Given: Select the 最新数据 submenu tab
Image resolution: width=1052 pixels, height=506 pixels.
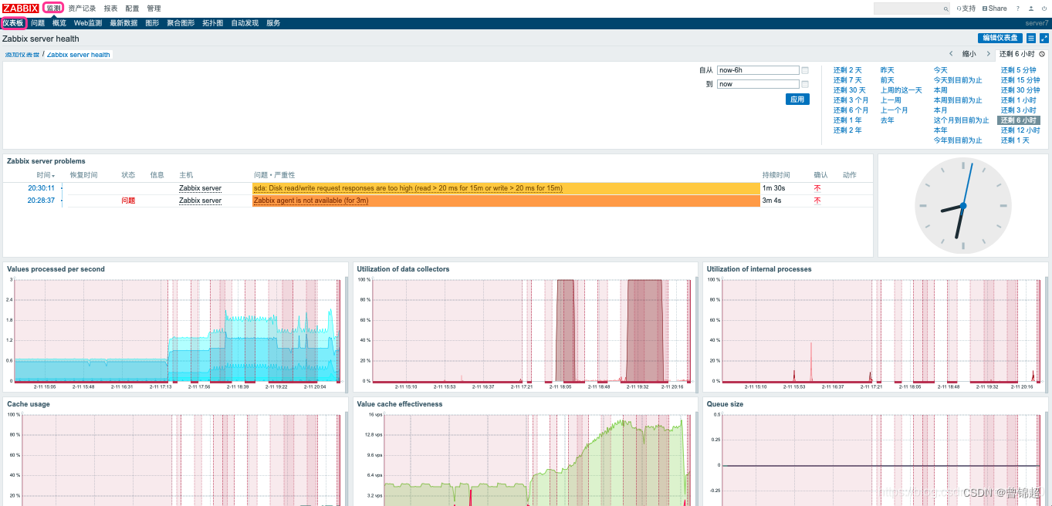Looking at the screenshot, I should click(x=123, y=24).
